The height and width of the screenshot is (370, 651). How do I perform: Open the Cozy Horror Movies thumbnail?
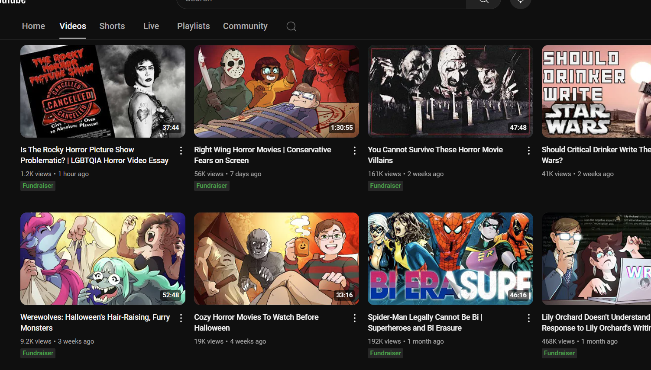pos(276,259)
